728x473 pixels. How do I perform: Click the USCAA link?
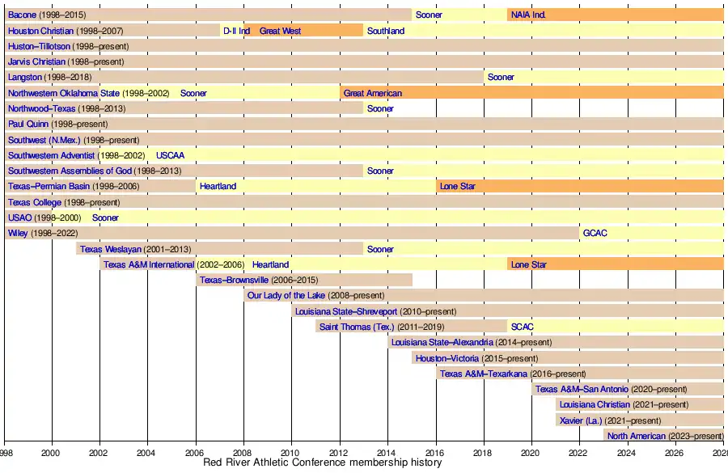pyautogui.click(x=170, y=155)
